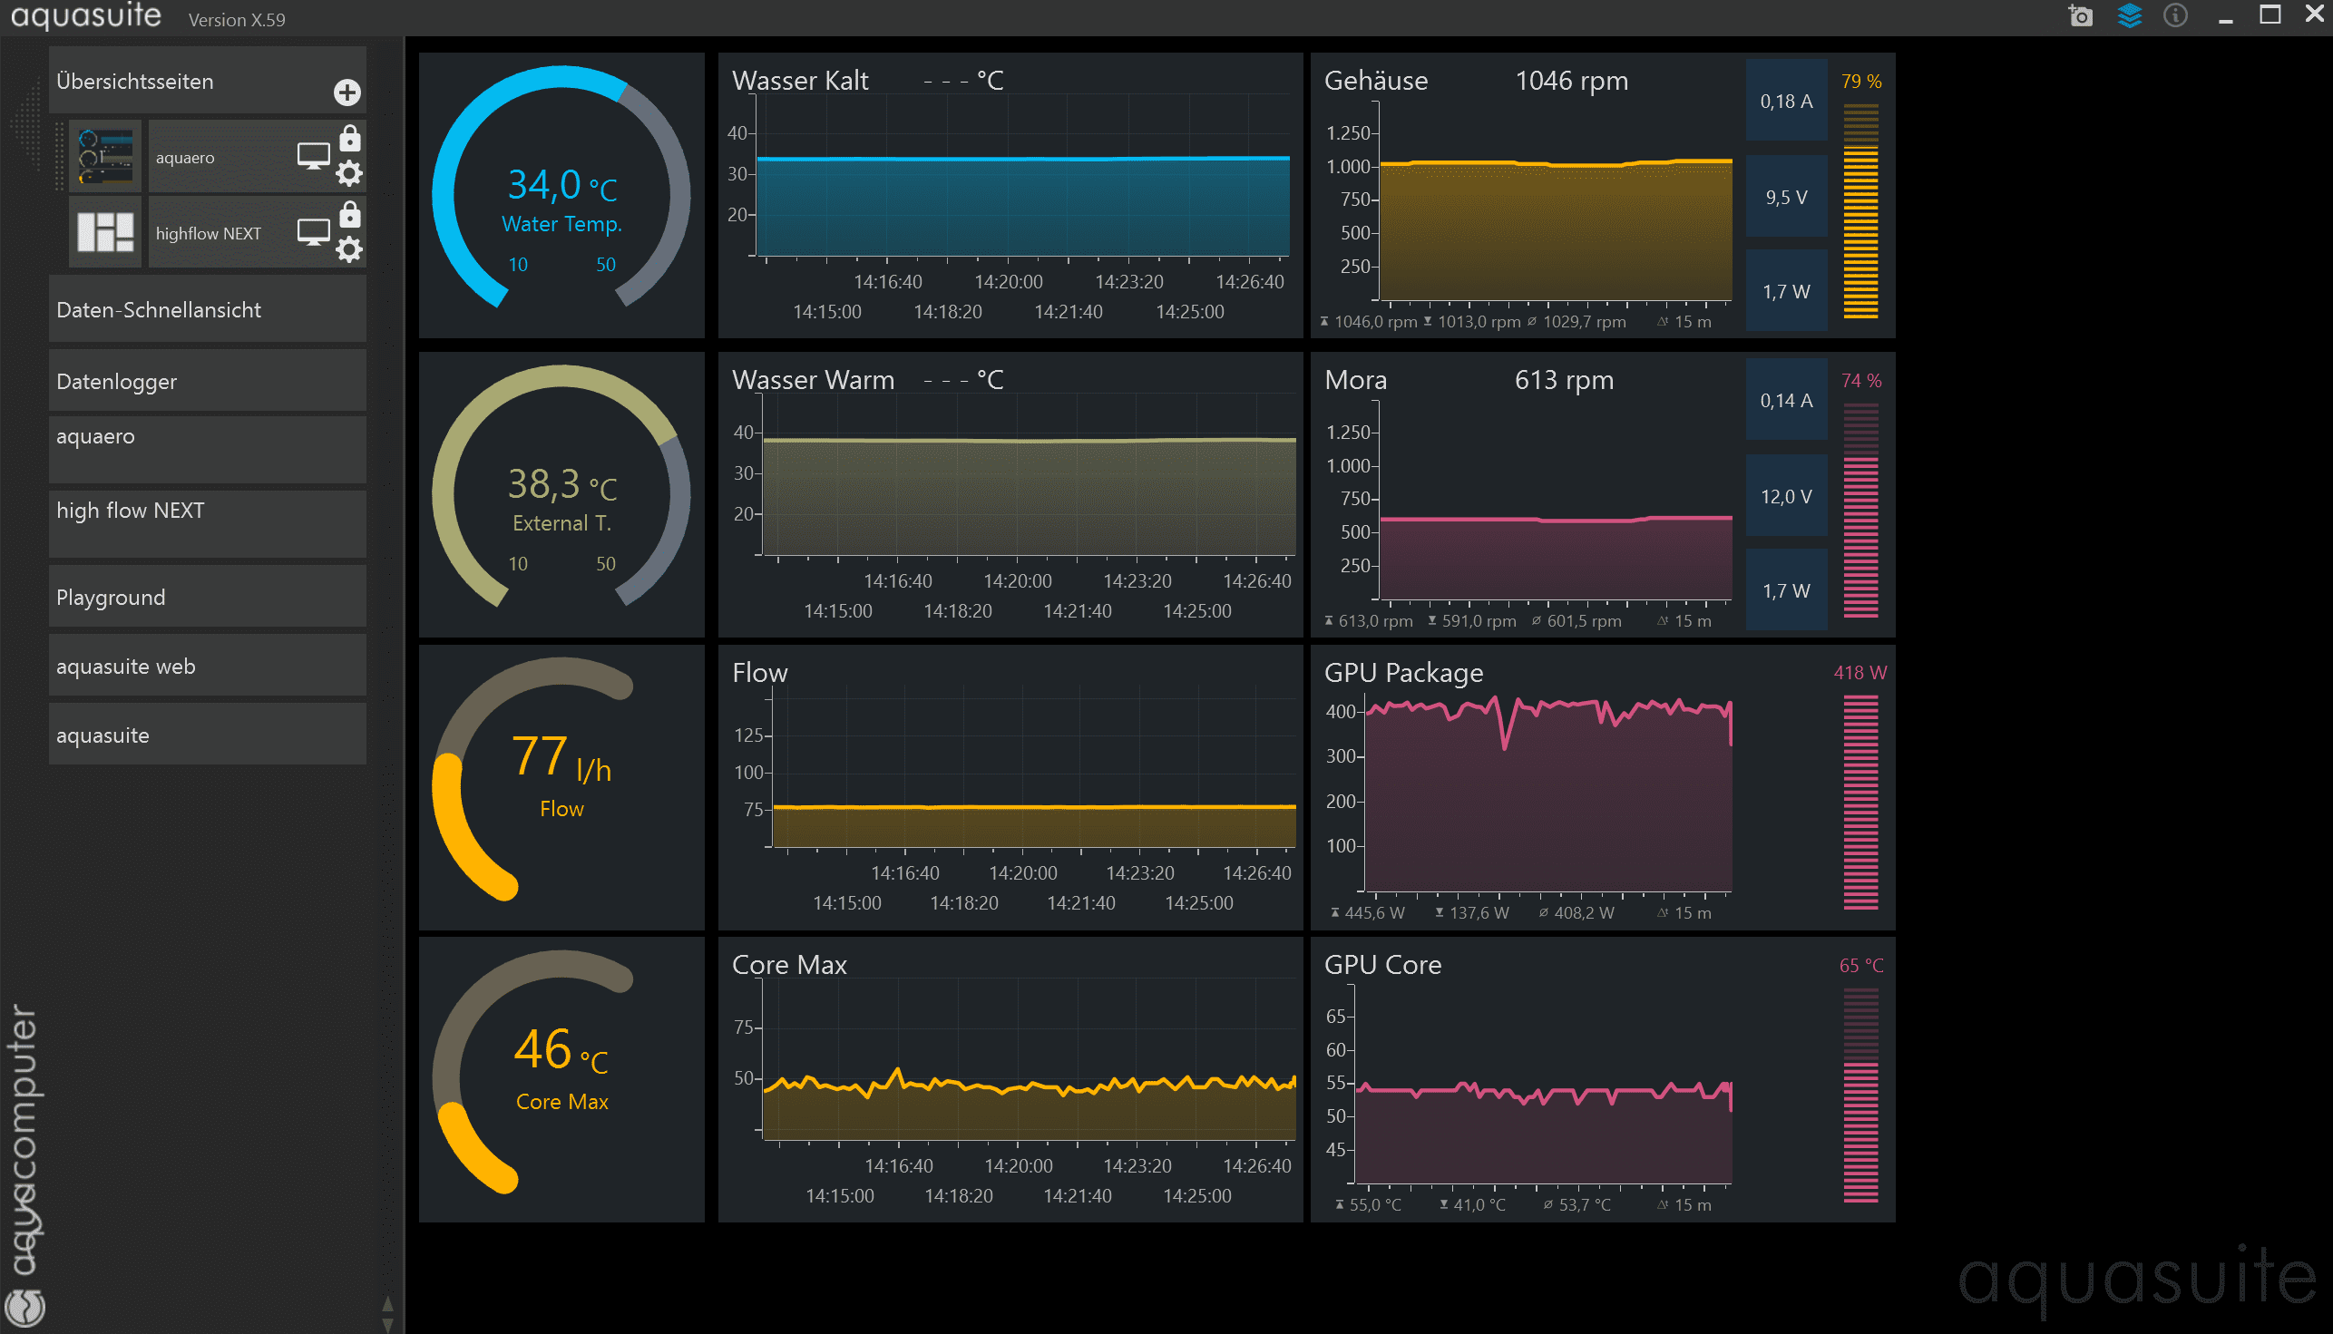This screenshot has width=2333, height=1334.
Task: Take a screenshot with camera icon
Action: pos(2080,16)
